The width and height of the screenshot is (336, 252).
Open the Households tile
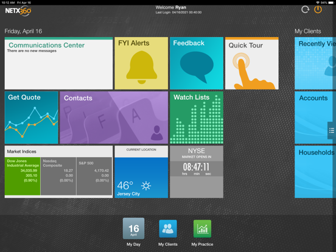[x=315, y=172]
